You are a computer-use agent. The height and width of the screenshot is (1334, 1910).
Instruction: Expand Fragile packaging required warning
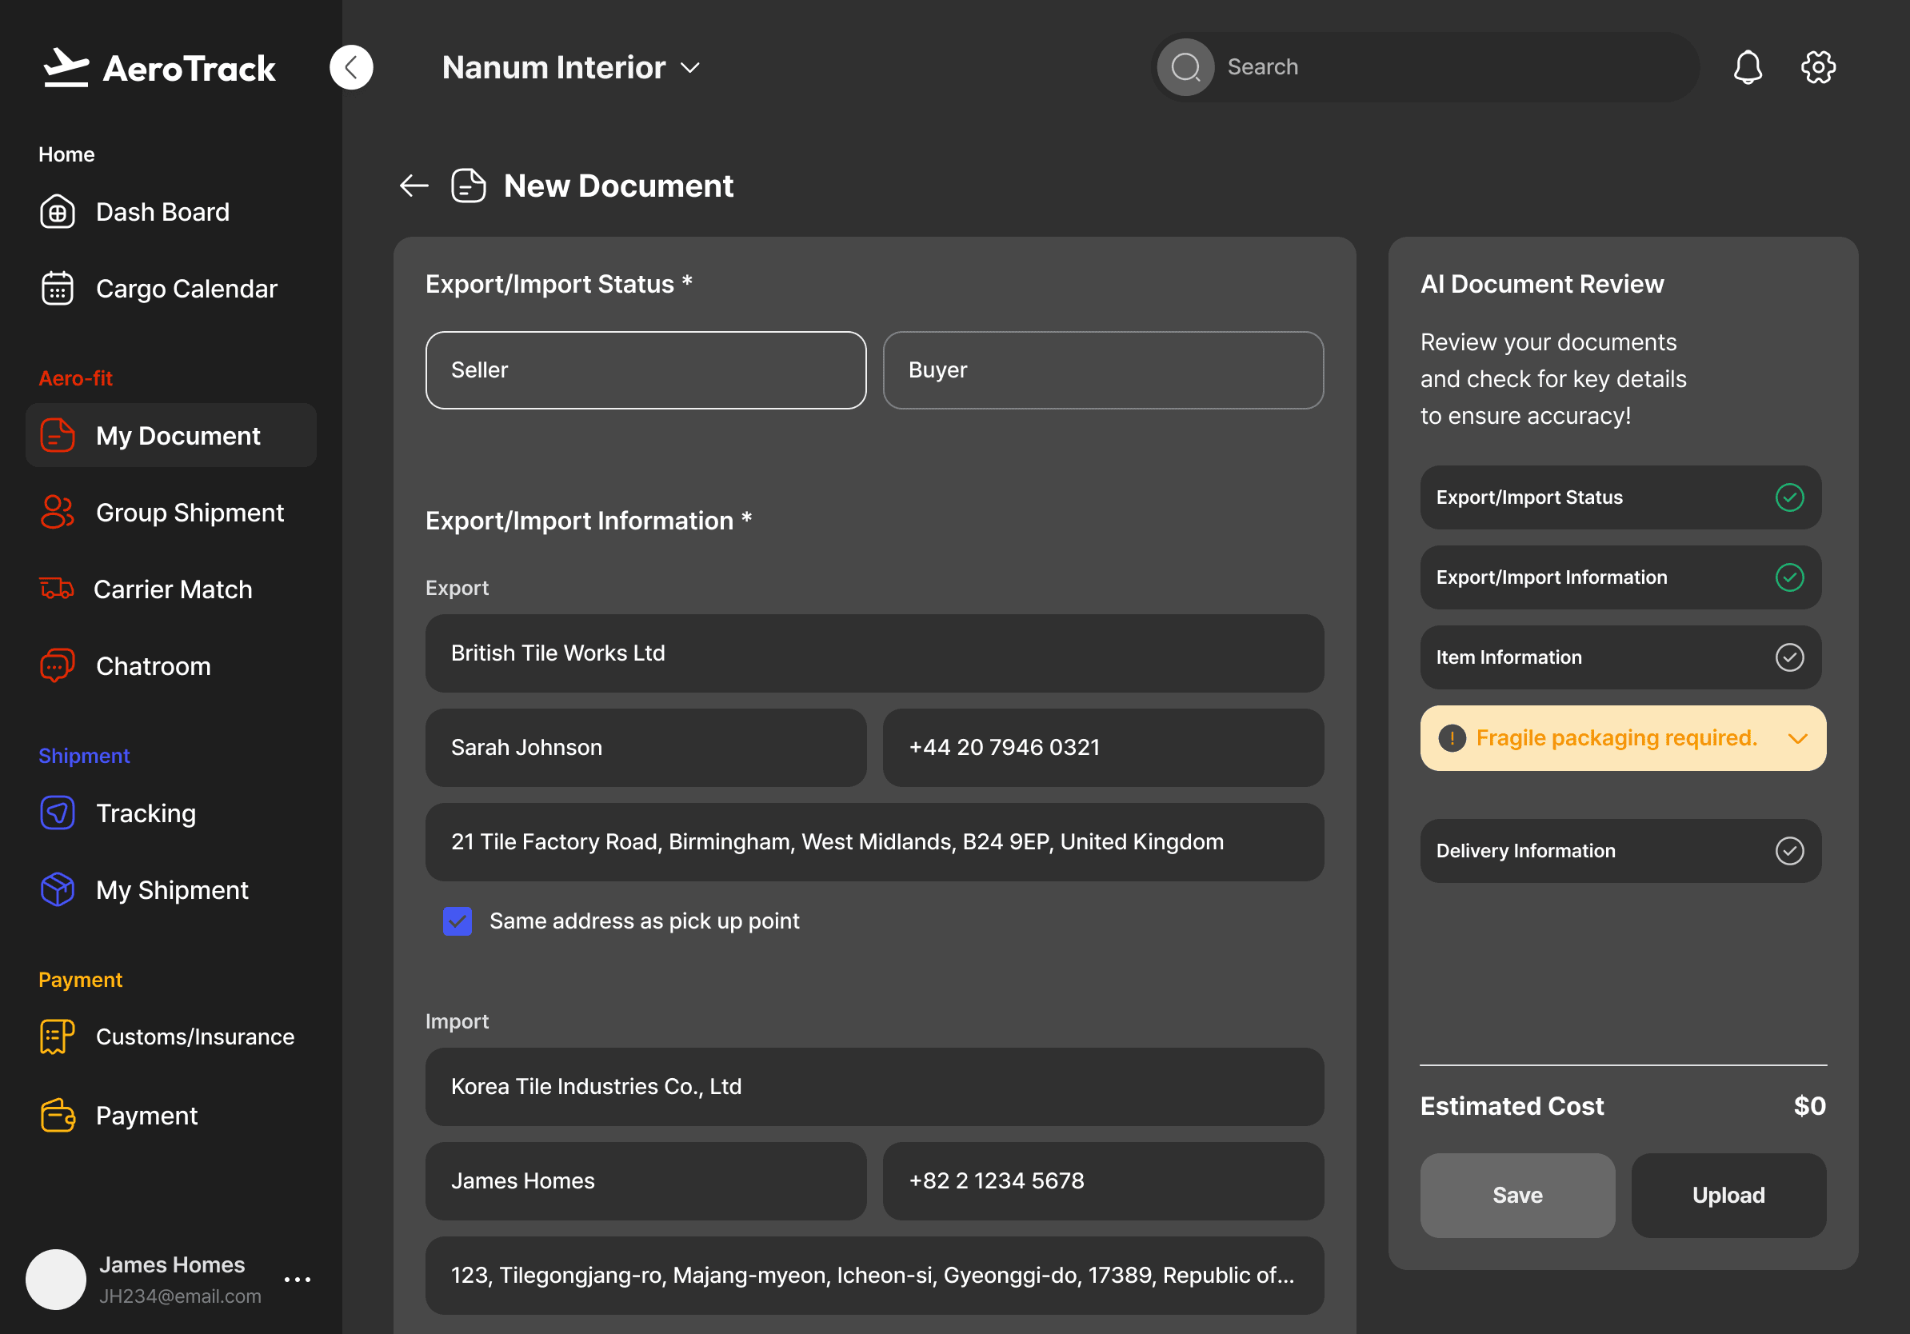pyautogui.click(x=1798, y=738)
